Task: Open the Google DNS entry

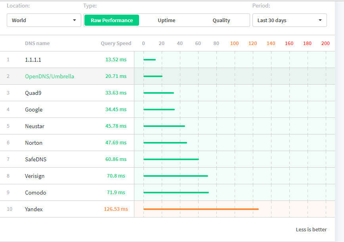Action: click(x=34, y=110)
